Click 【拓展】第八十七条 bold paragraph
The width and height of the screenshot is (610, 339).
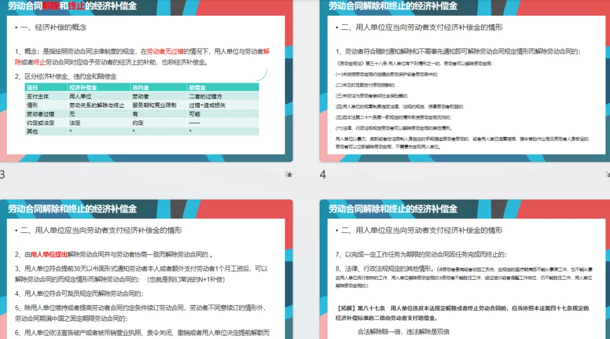[462, 313]
